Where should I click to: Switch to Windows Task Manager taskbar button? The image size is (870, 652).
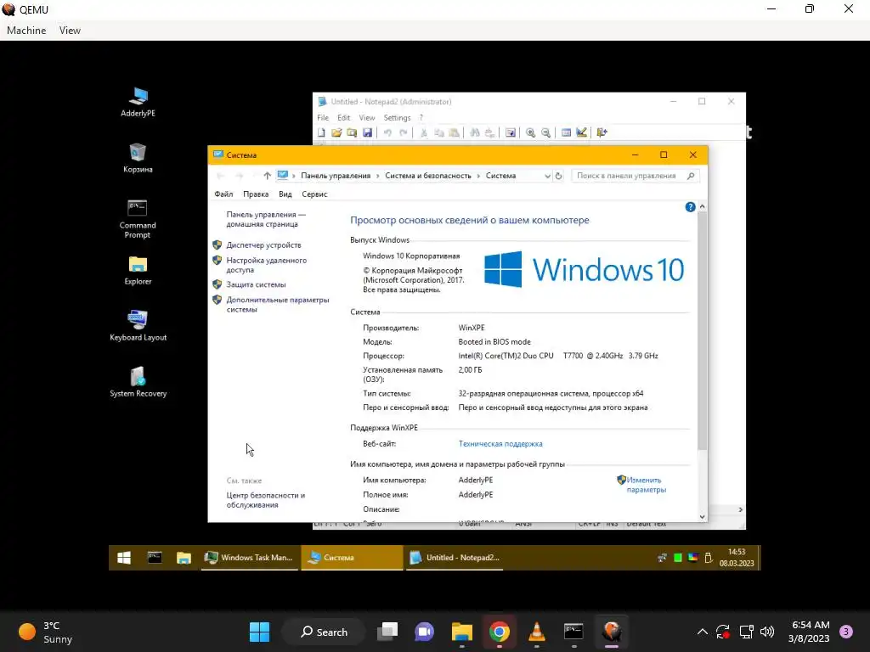250,558
